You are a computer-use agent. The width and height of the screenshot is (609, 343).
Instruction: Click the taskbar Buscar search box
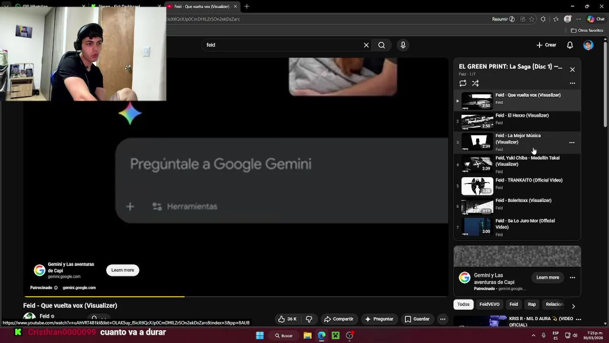(x=284, y=335)
